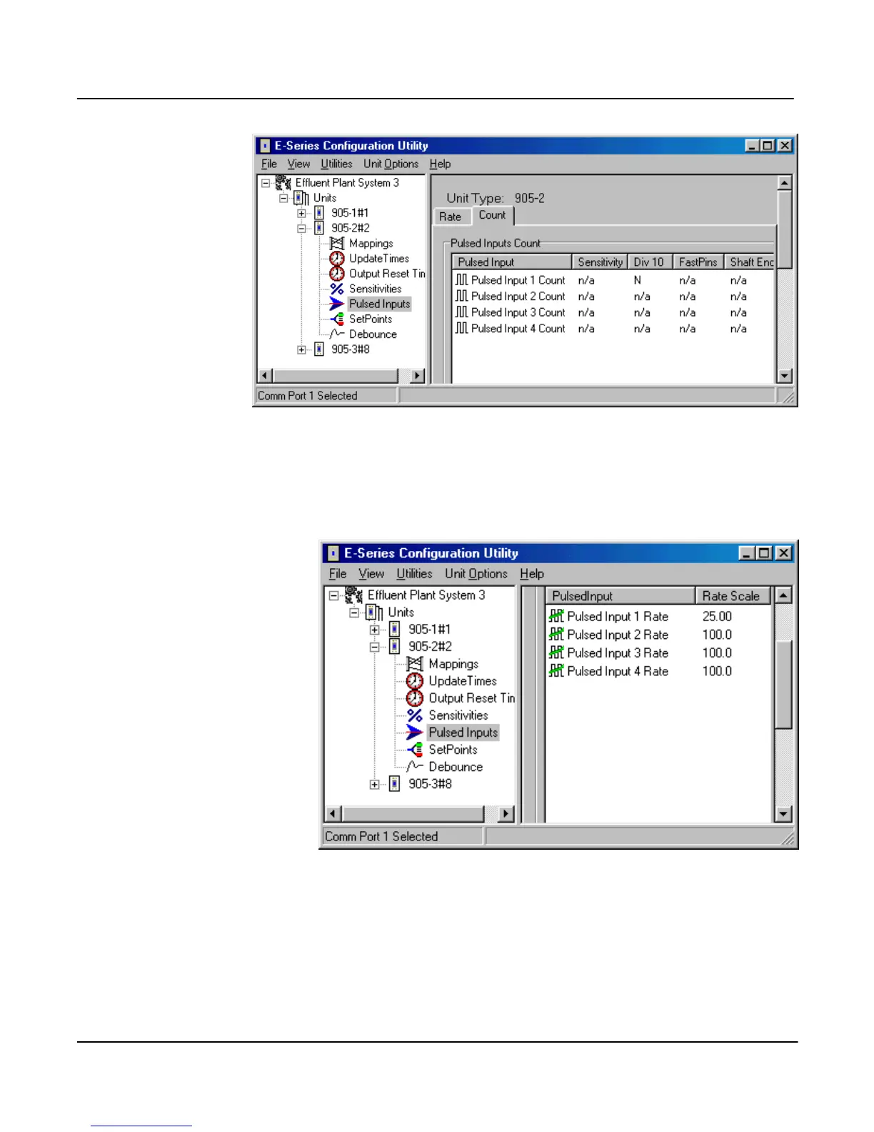
Task: Click vertical scrollbar thumb in lower window list
Action: [783, 684]
